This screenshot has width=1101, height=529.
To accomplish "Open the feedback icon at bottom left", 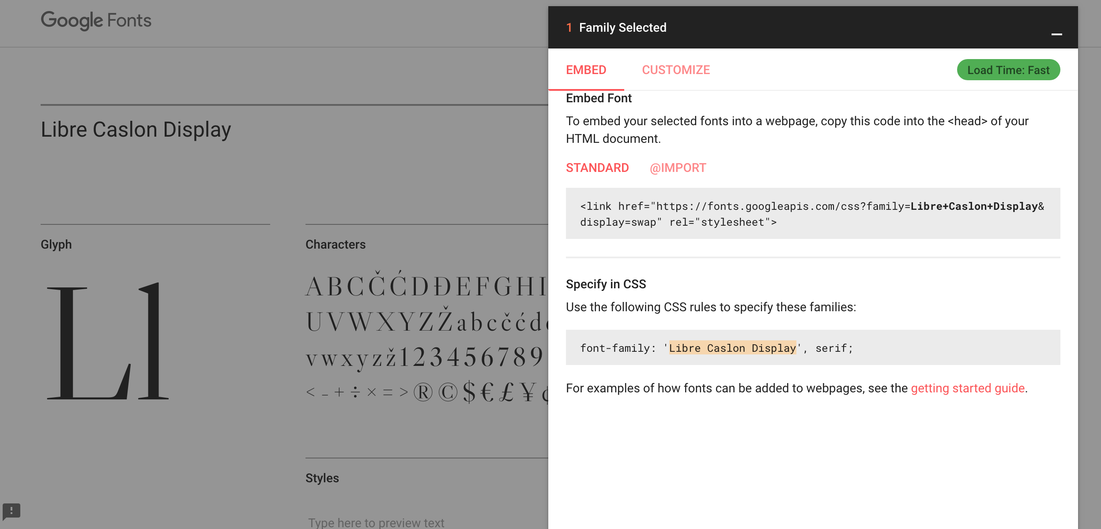I will click(x=11, y=511).
